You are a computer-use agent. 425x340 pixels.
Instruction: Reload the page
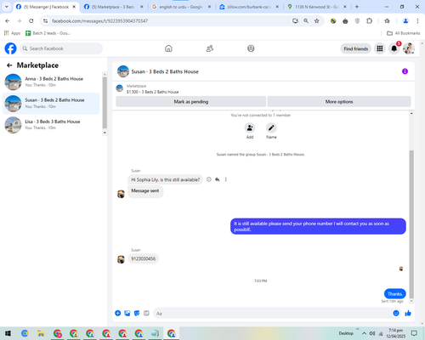[31, 20]
